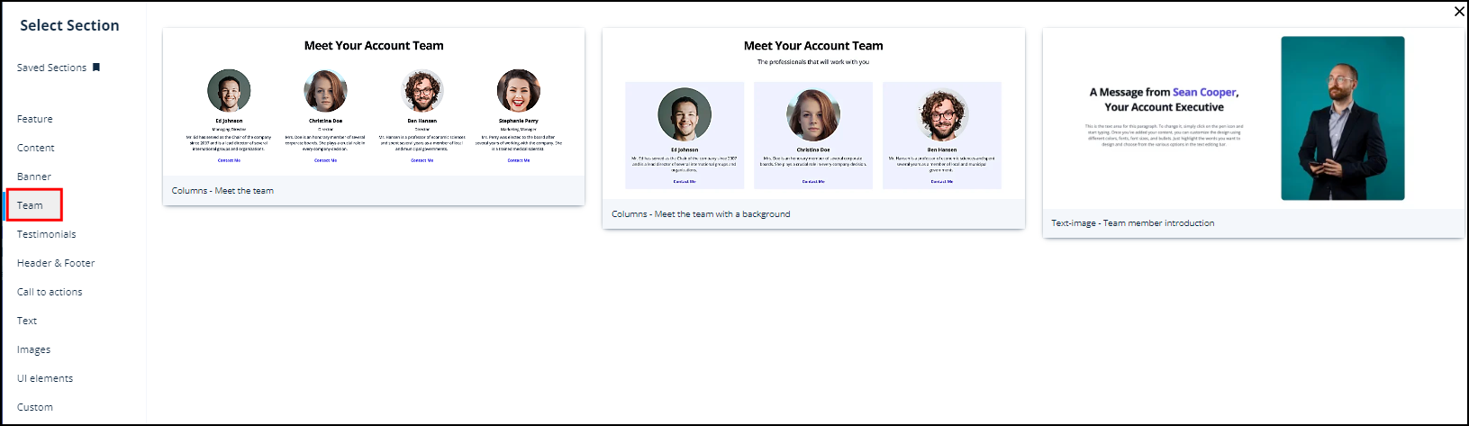Select the Text category
The height and width of the screenshot is (426, 1469).
click(x=27, y=321)
